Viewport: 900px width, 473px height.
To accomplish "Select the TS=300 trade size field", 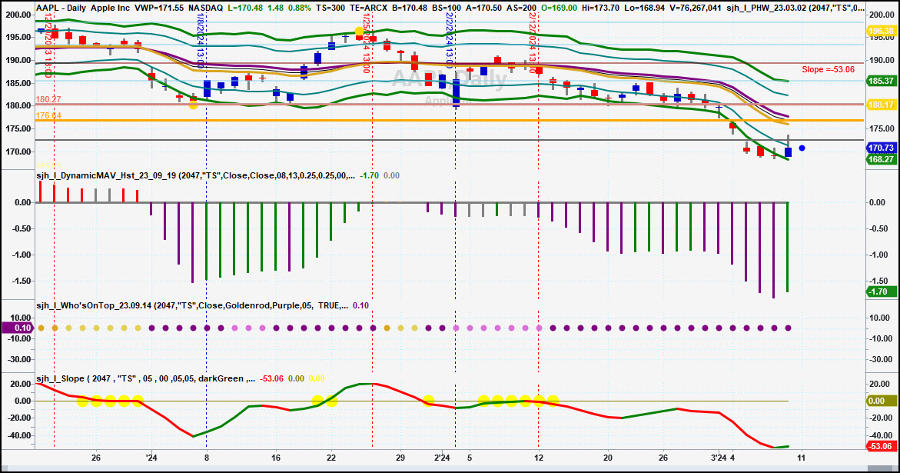I will coord(330,8).
